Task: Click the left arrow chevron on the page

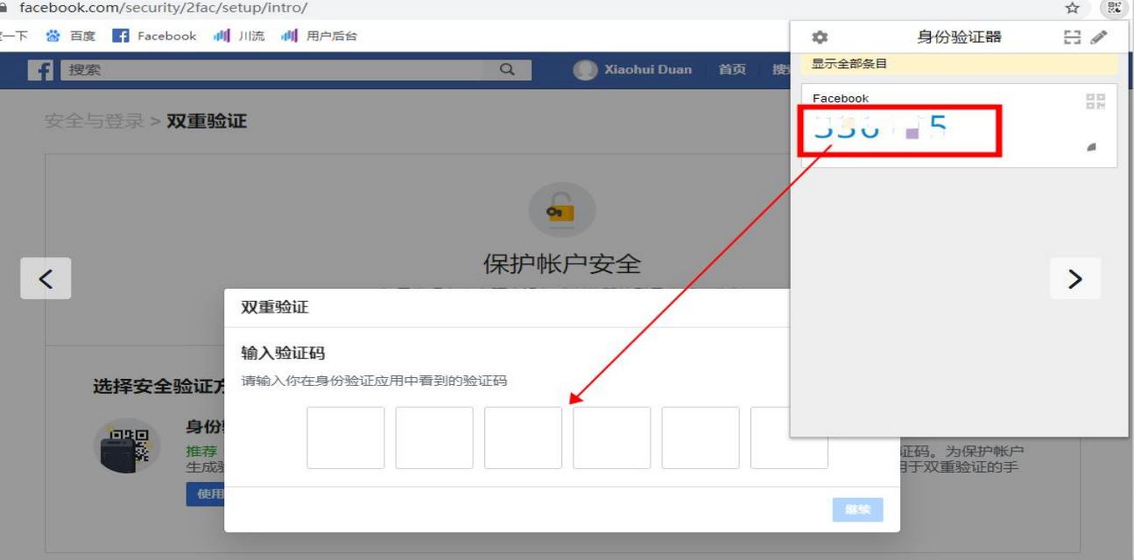Action: tap(45, 278)
